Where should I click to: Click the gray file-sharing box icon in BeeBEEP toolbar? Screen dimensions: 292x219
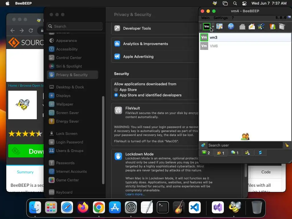click(242, 27)
